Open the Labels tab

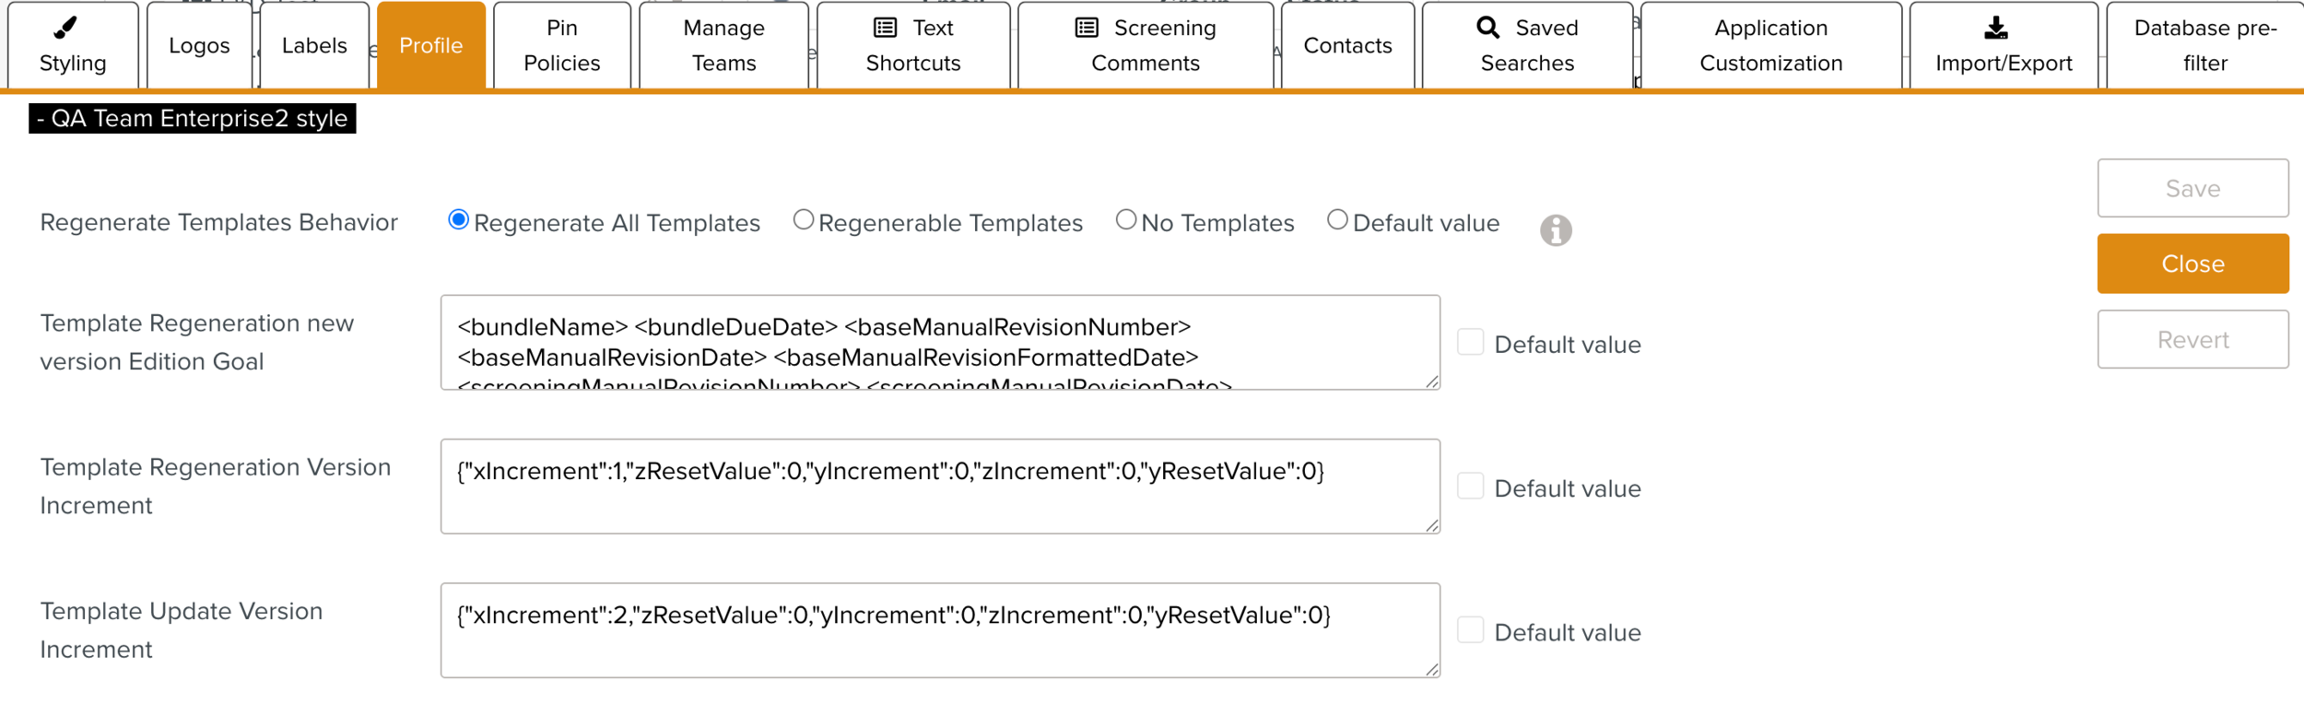[314, 45]
